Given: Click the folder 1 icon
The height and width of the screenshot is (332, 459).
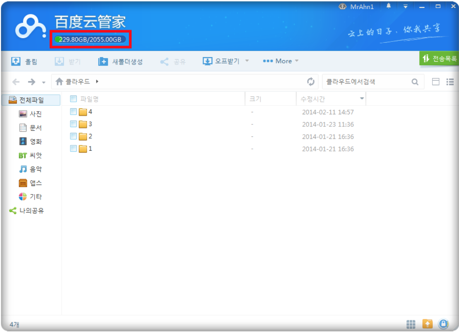Looking at the screenshot, I should (83, 149).
